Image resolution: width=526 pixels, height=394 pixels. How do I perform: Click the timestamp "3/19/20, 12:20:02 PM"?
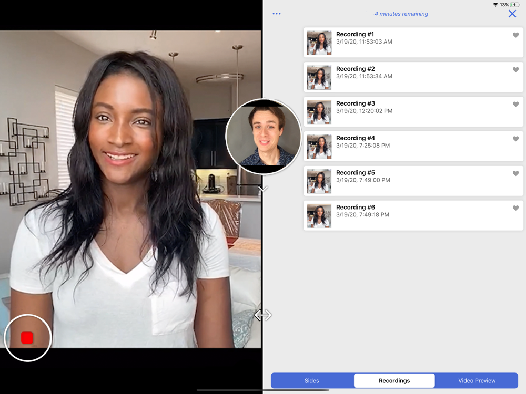pyautogui.click(x=365, y=111)
